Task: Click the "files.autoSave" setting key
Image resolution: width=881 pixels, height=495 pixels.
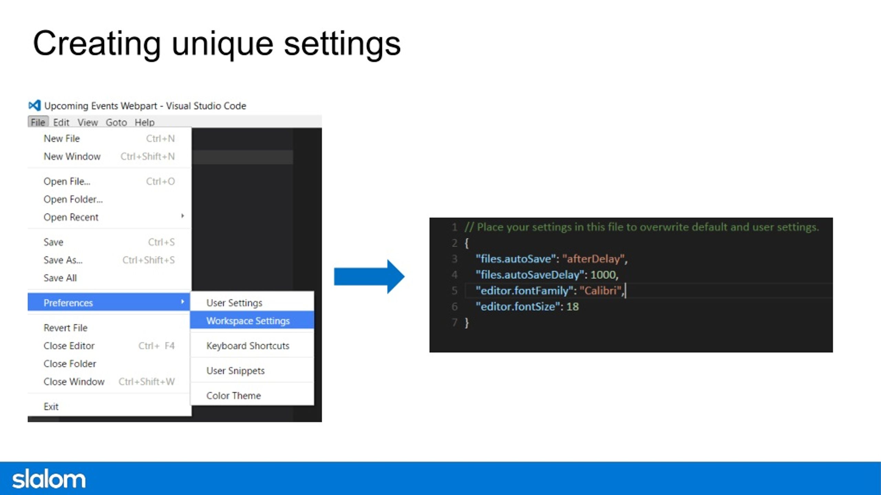Action: pyautogui.click(x=516, y=259)
